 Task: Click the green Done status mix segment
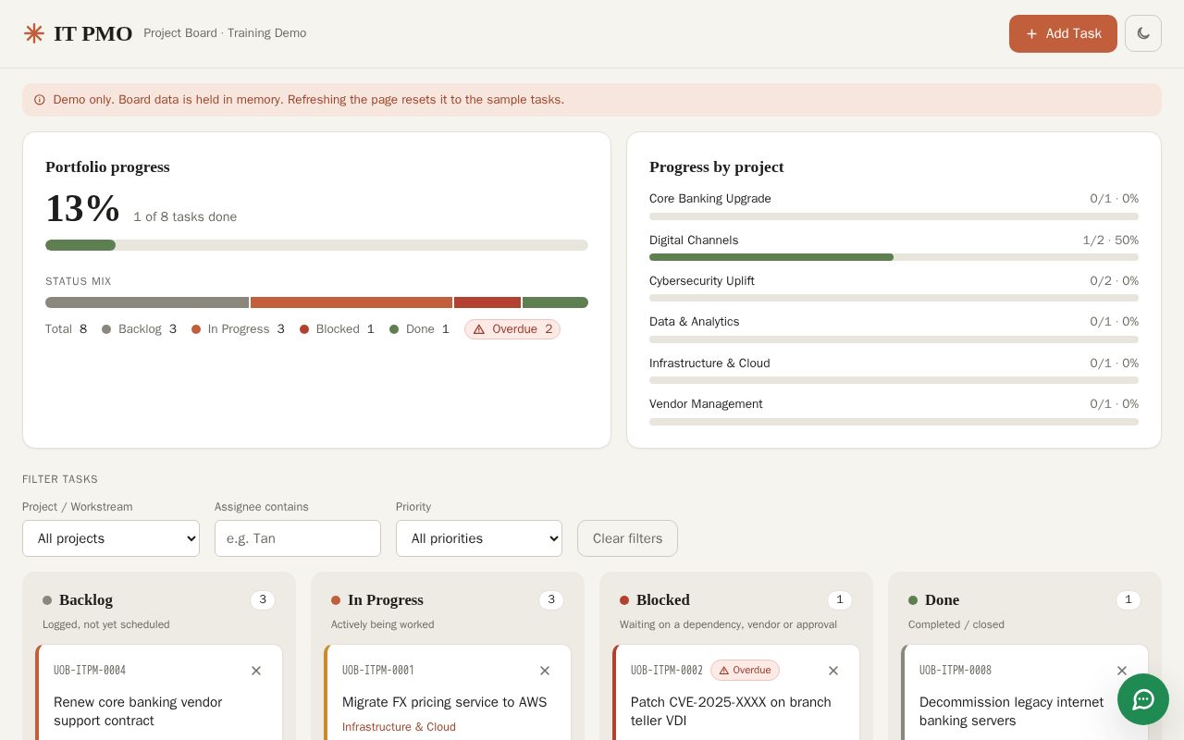tap(555, 302)
